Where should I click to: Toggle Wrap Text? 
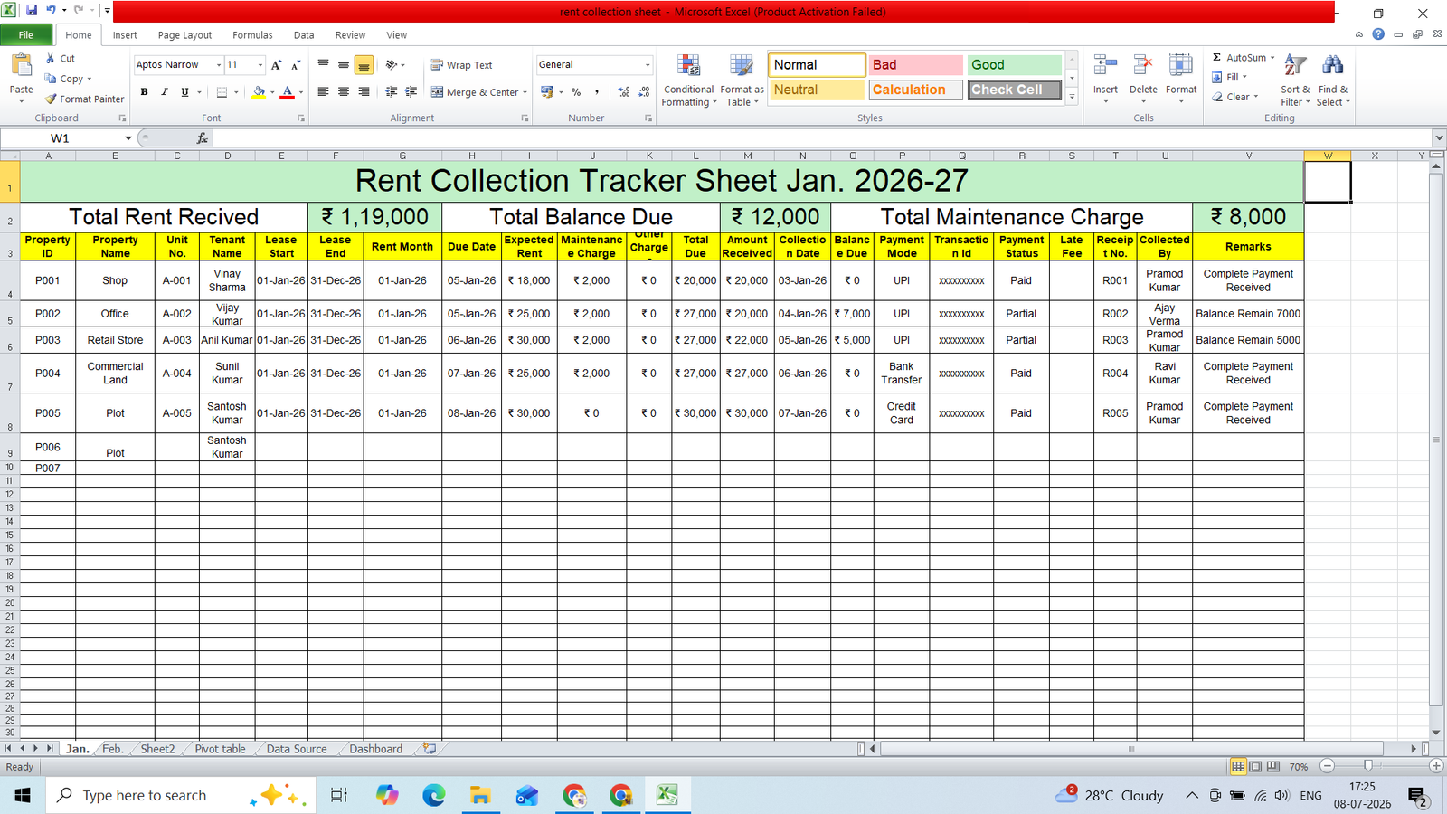[461, 65]
